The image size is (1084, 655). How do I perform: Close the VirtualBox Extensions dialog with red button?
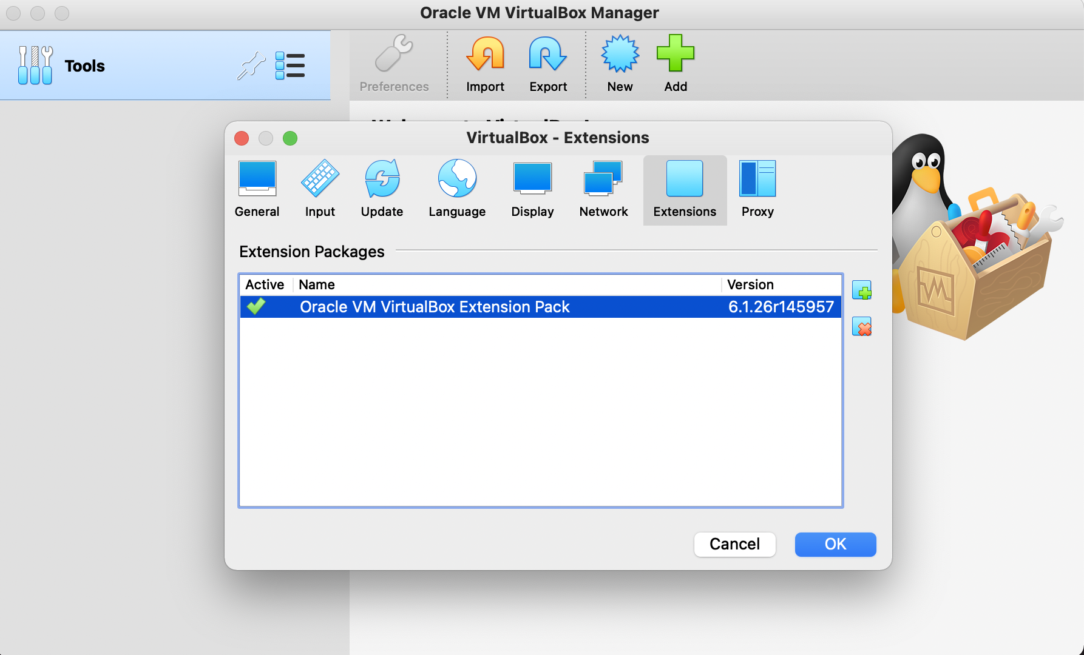tap(242, 138)
